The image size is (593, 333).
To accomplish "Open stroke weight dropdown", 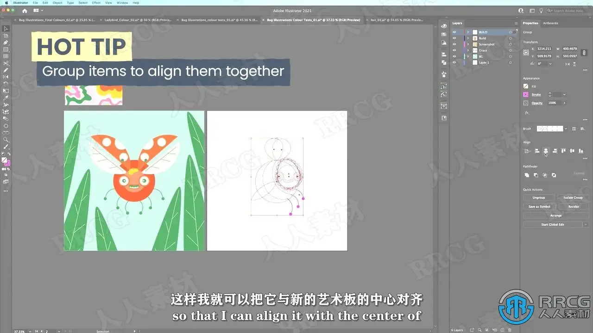I will [x=564, y=94].
